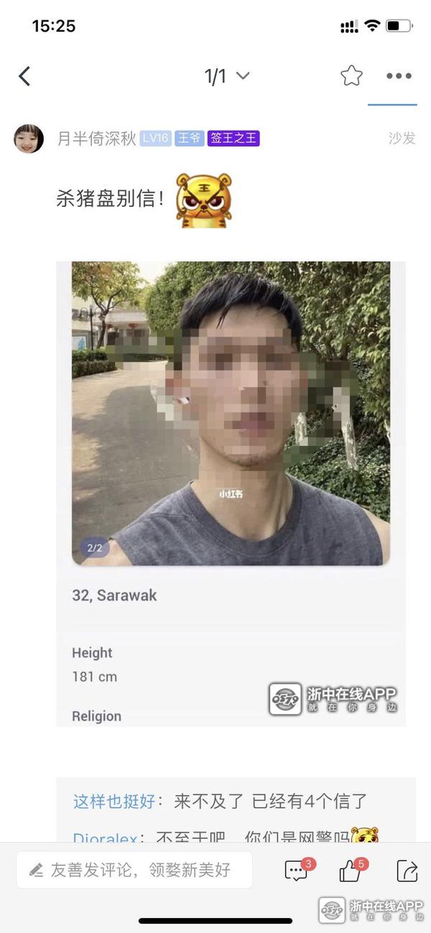The height and width of the screenshot is (933, 431).
Task: Open username 月半倚深秋 profile
Action: [x=96, y=139]
